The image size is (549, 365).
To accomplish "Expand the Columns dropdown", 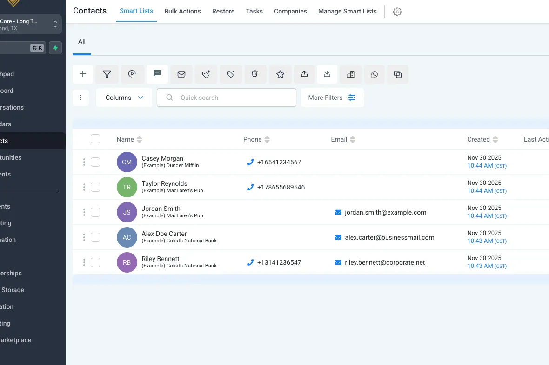I will [124, 98].
